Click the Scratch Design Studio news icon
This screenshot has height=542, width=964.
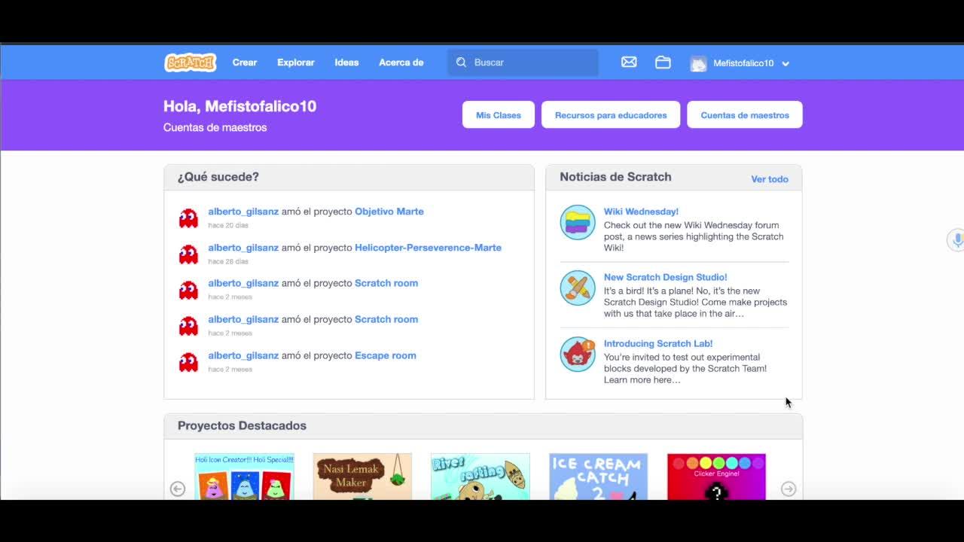578,288
